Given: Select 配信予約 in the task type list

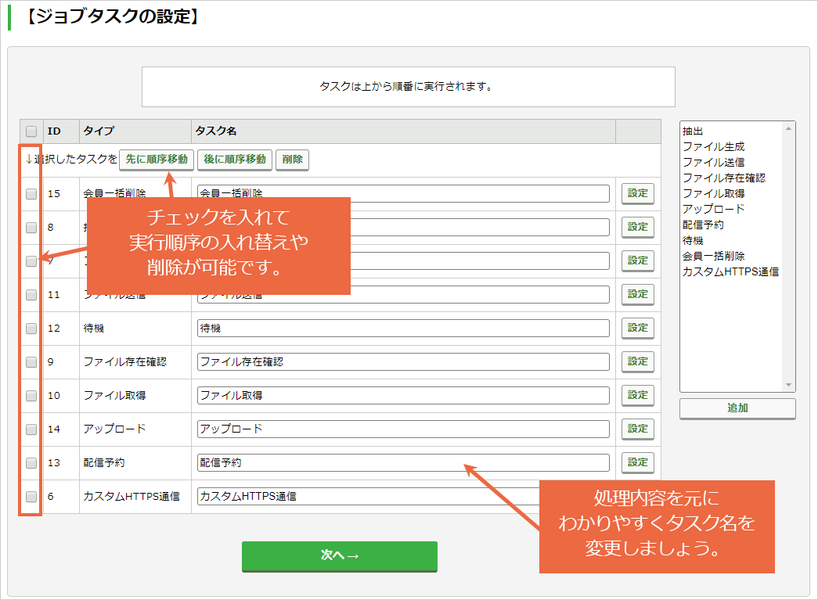Looking at the screenshot, I should tap(703, 225).
